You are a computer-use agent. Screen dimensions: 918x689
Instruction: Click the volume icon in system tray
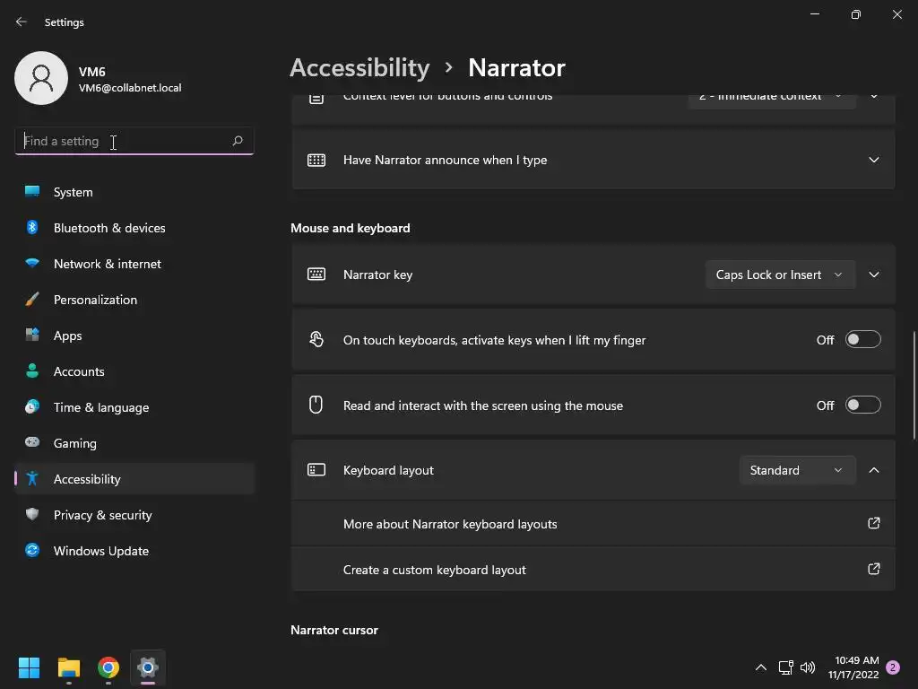click(808, 667)
